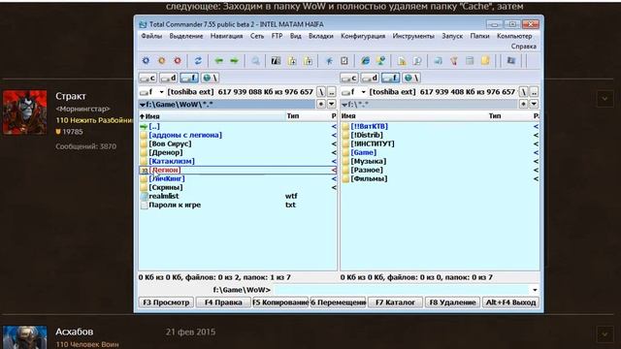Open left panel favorites asterisk button
The image size is (621, 349).
tap(321, 104)
